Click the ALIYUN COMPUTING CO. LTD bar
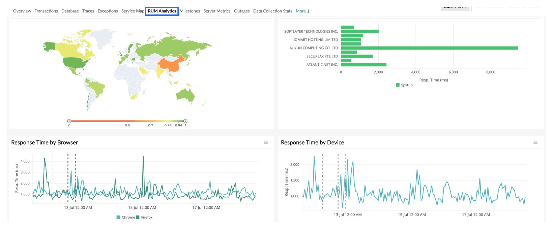553x229 pixels. tap(429, 48)
